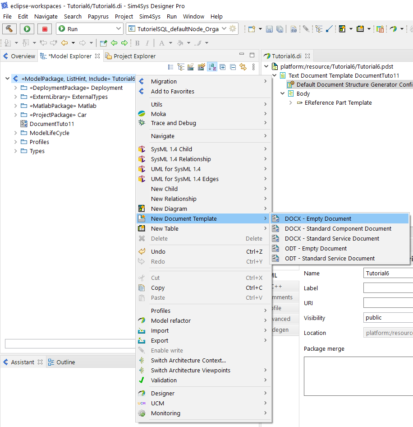Click the empty Label input field
The height and width of the screenshot is (427, 413).
pyautogui.click(x=388, y=288)
